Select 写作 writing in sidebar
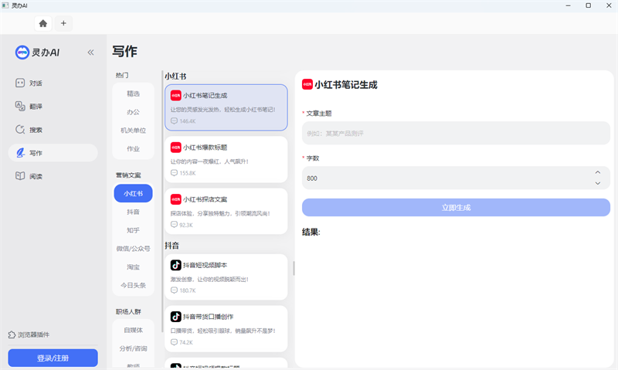 [53, 153]
